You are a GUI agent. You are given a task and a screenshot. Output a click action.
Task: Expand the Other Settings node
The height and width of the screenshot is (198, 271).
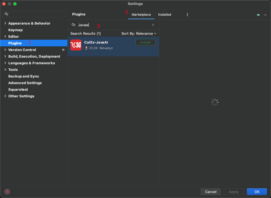(x=5, y=96)
